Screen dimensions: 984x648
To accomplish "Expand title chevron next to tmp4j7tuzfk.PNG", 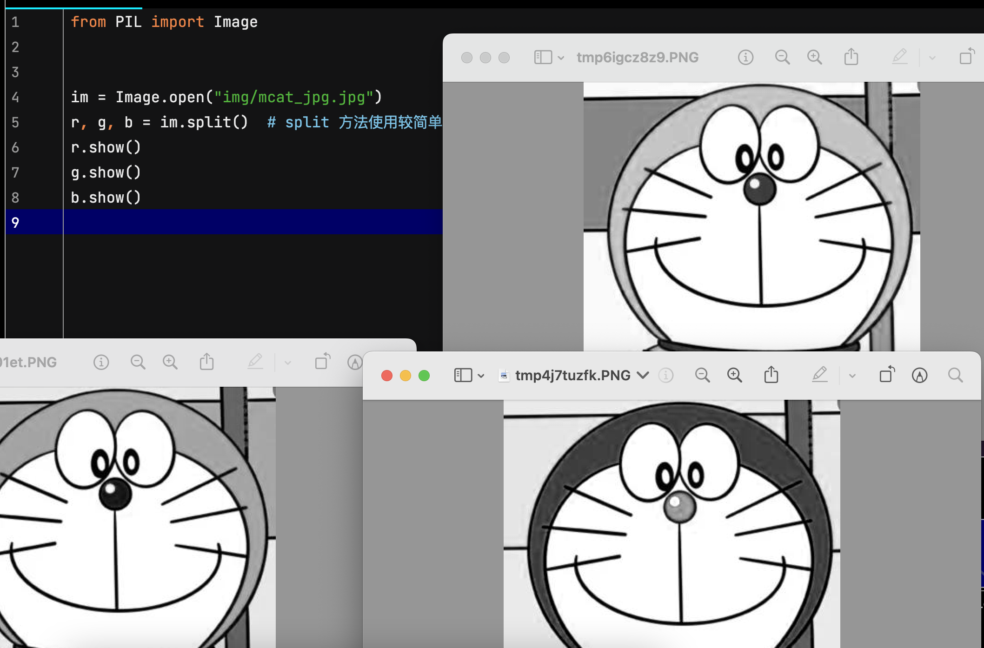I will 643,375.
